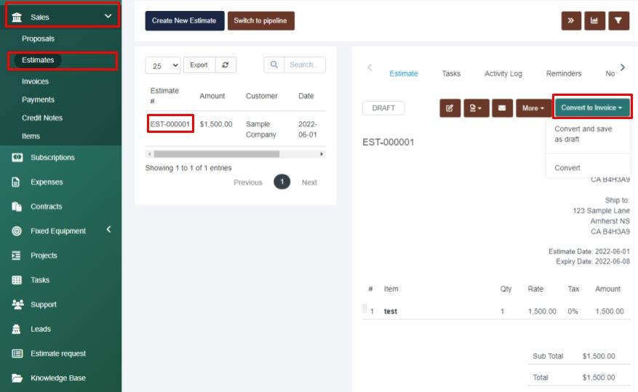Open the Reminders tab
Image resolution: width=638 pixels, height=392 pixels.
pos(563,73)
